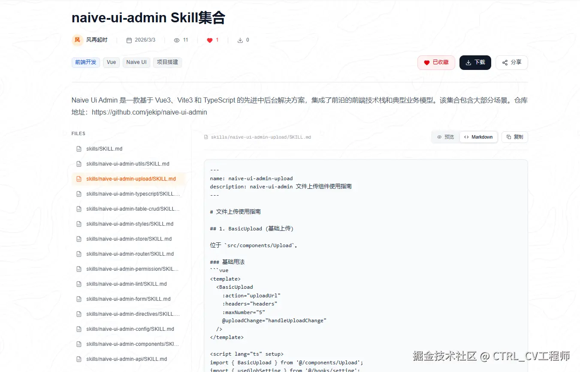
Task: Open skills/naive-ui-admin-styles/SKILL.md
Action: point(128,224)
